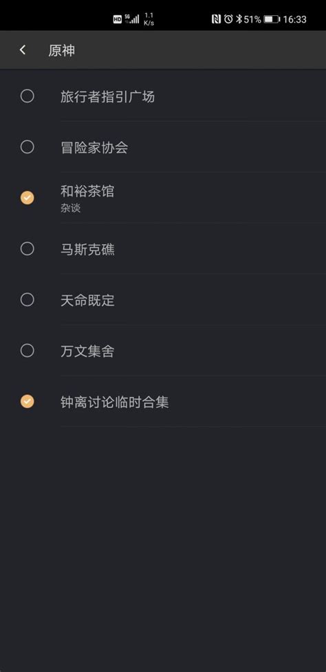Pick the 万文集舍 label text
The image size is (326, 672).
tap(87, 351)
